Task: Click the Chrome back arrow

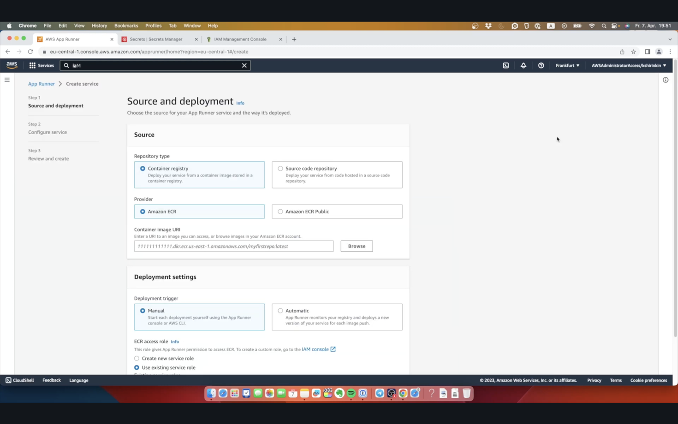Action: (7, 52)
